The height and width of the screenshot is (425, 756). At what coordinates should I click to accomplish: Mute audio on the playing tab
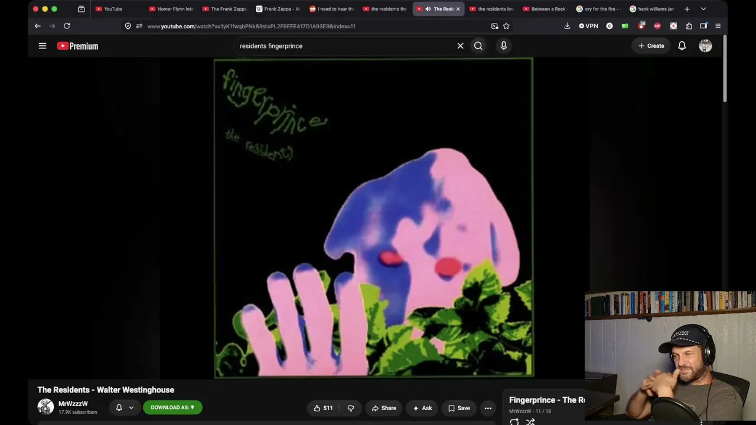[x=428, y=9]
